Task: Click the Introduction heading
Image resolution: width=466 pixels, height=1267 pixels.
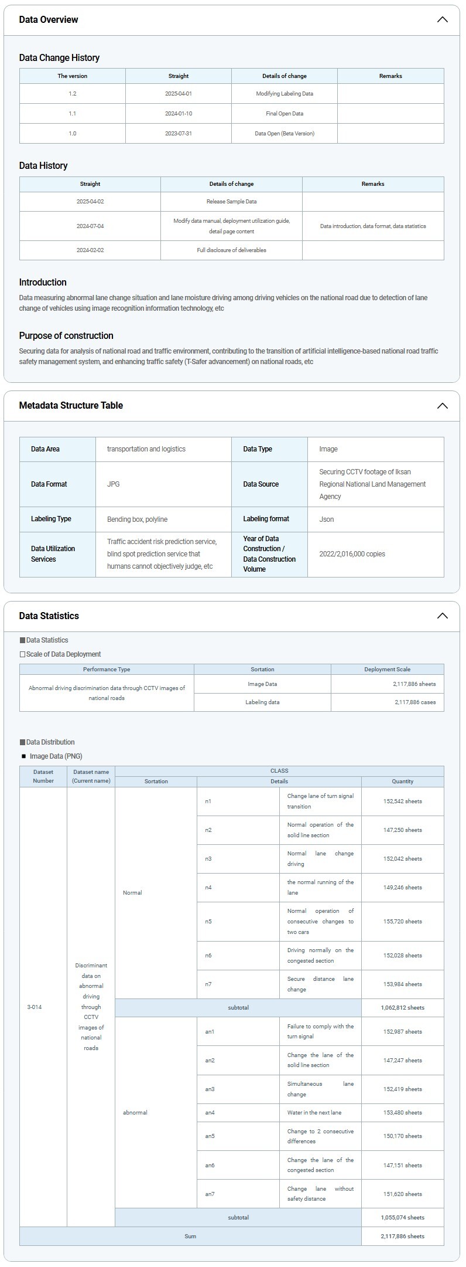Action: pos(43,283)
